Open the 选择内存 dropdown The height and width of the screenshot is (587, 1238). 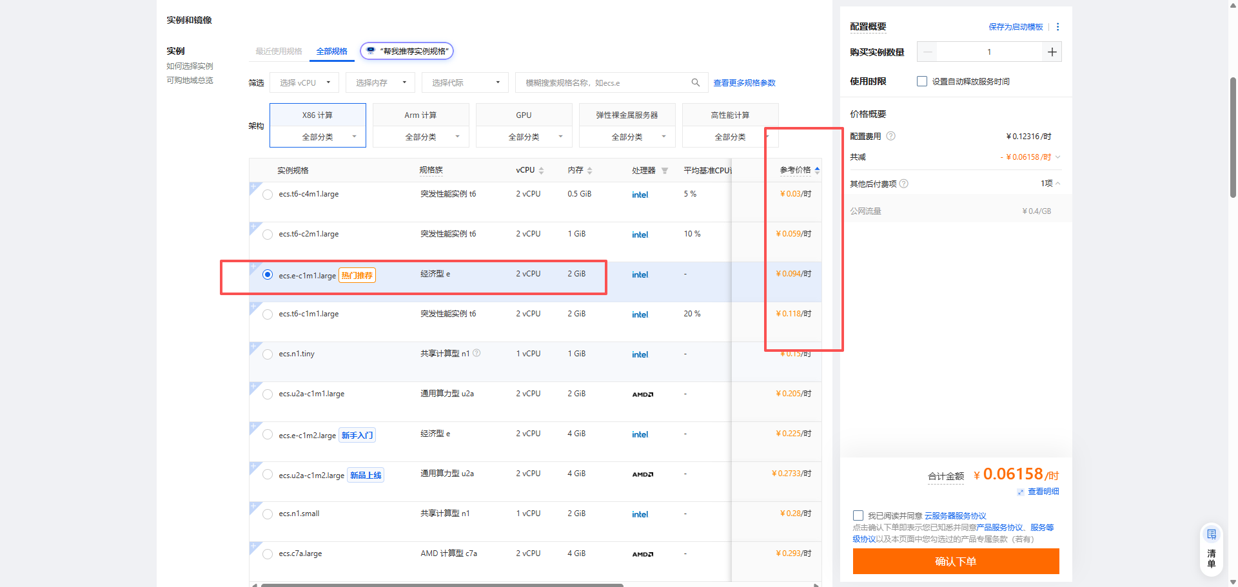tap(382, 82)
